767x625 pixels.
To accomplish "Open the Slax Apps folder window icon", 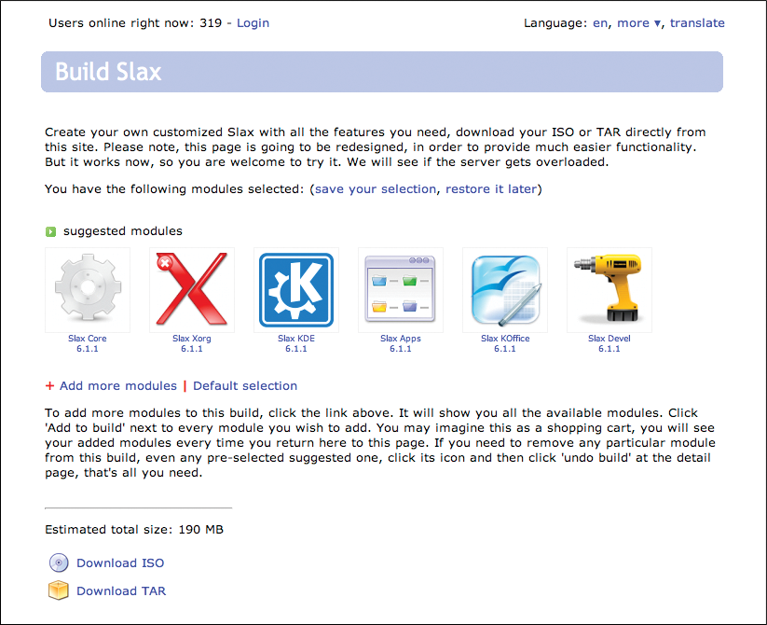I will click(401, 290).
